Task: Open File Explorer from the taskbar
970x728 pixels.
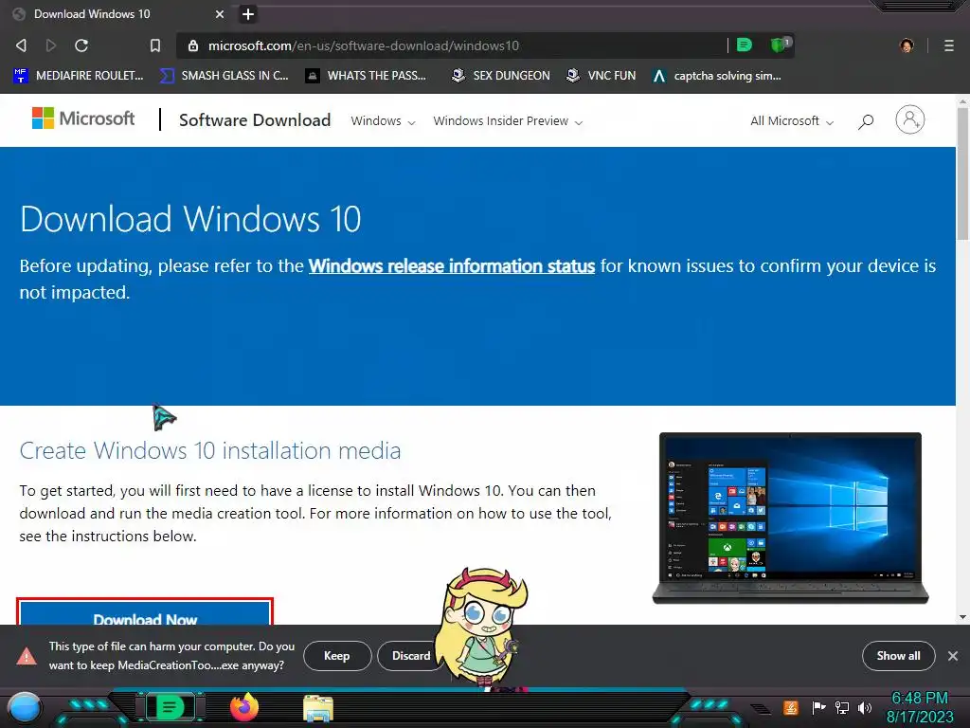Action: pos(318,708)
